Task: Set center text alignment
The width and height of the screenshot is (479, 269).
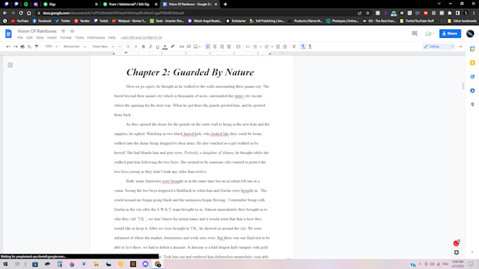Action: [x=215, y=46]
